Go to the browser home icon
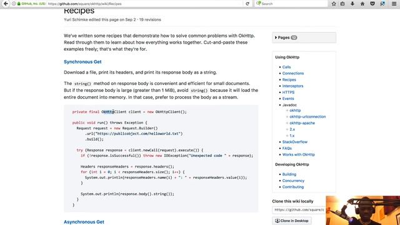This screenshot has height=225, width=400. (362, 4)
